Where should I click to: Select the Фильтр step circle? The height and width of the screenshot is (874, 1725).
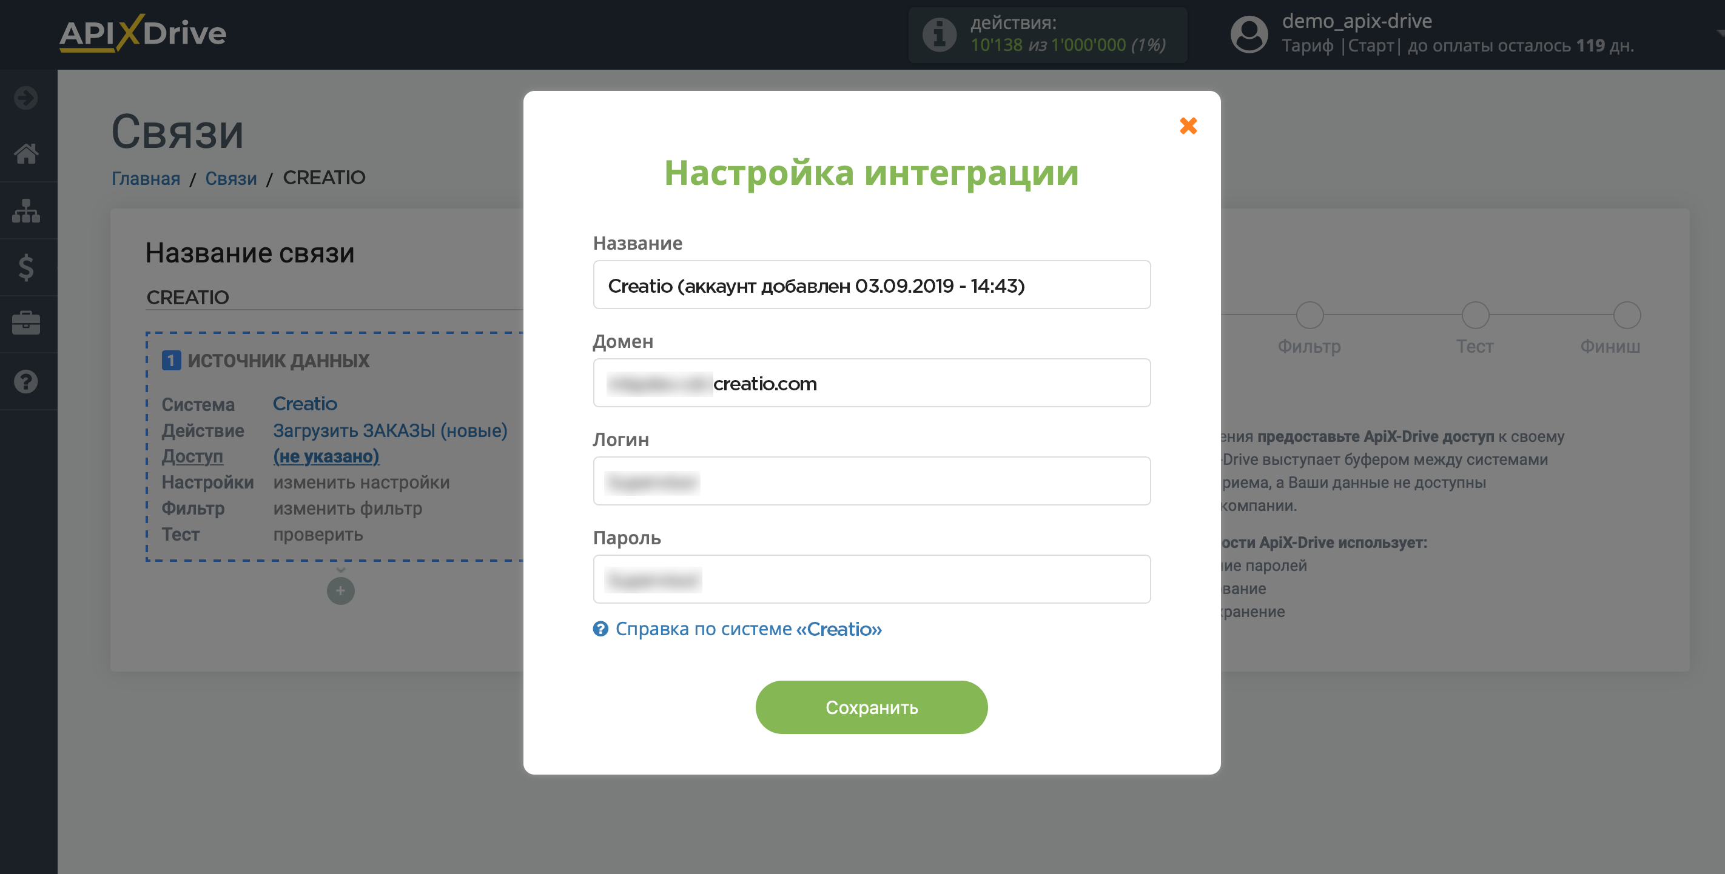click(x=1309, y=315)
